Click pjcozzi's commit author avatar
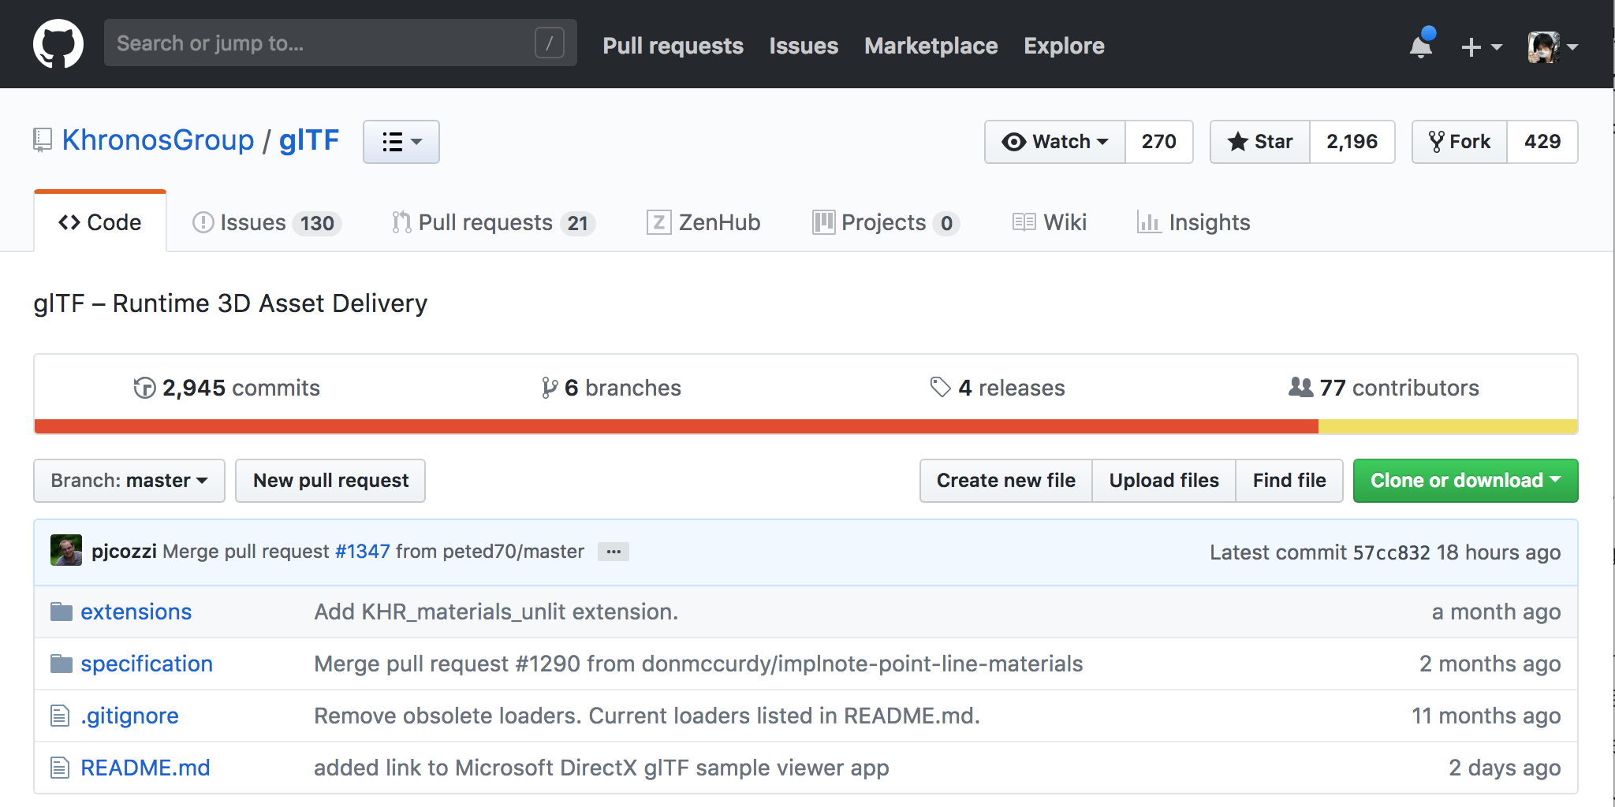 [x=66, y=551]
